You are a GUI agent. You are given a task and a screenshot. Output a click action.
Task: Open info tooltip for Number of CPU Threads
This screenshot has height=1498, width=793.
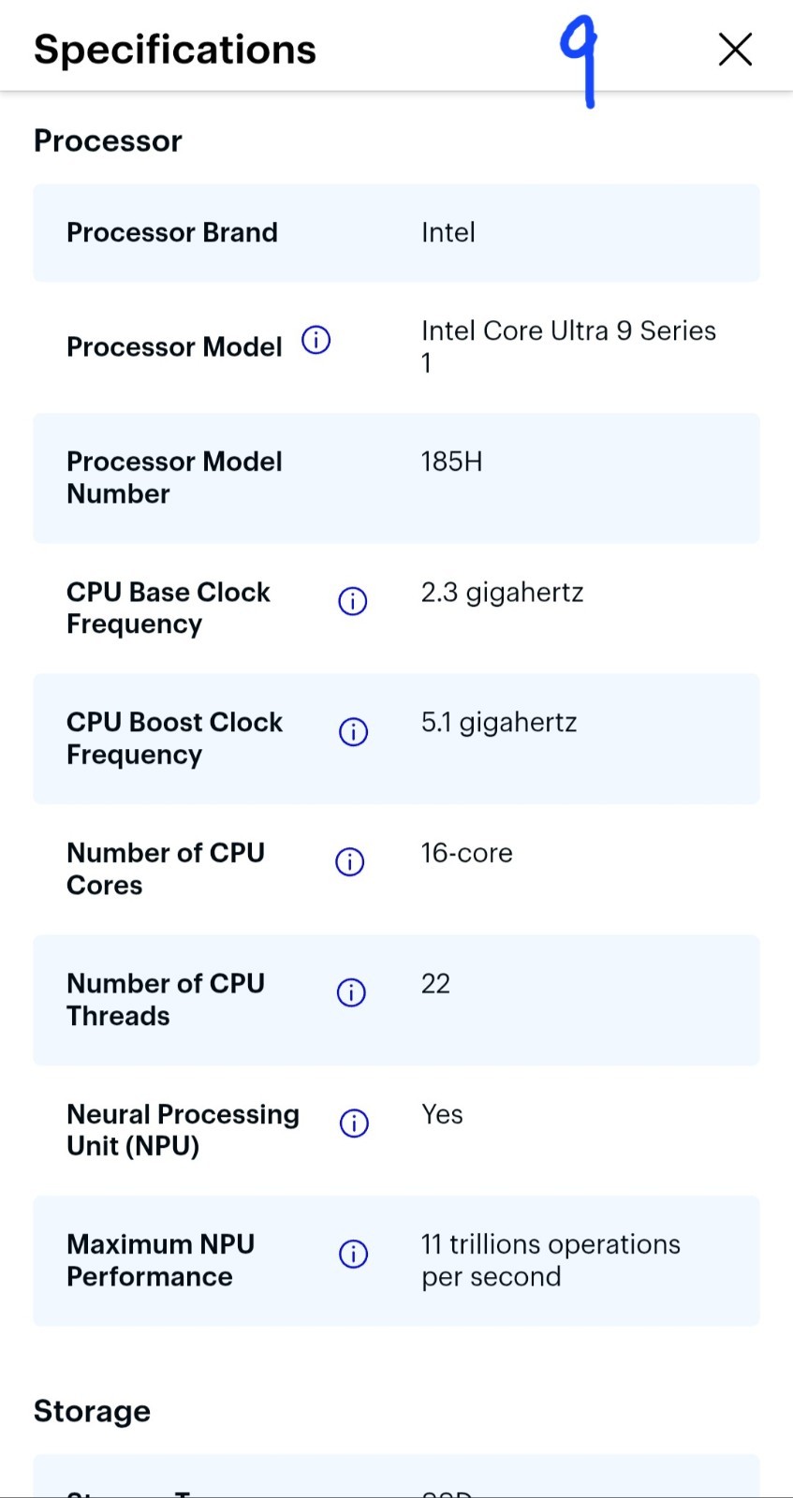click(x=351, y=992)
